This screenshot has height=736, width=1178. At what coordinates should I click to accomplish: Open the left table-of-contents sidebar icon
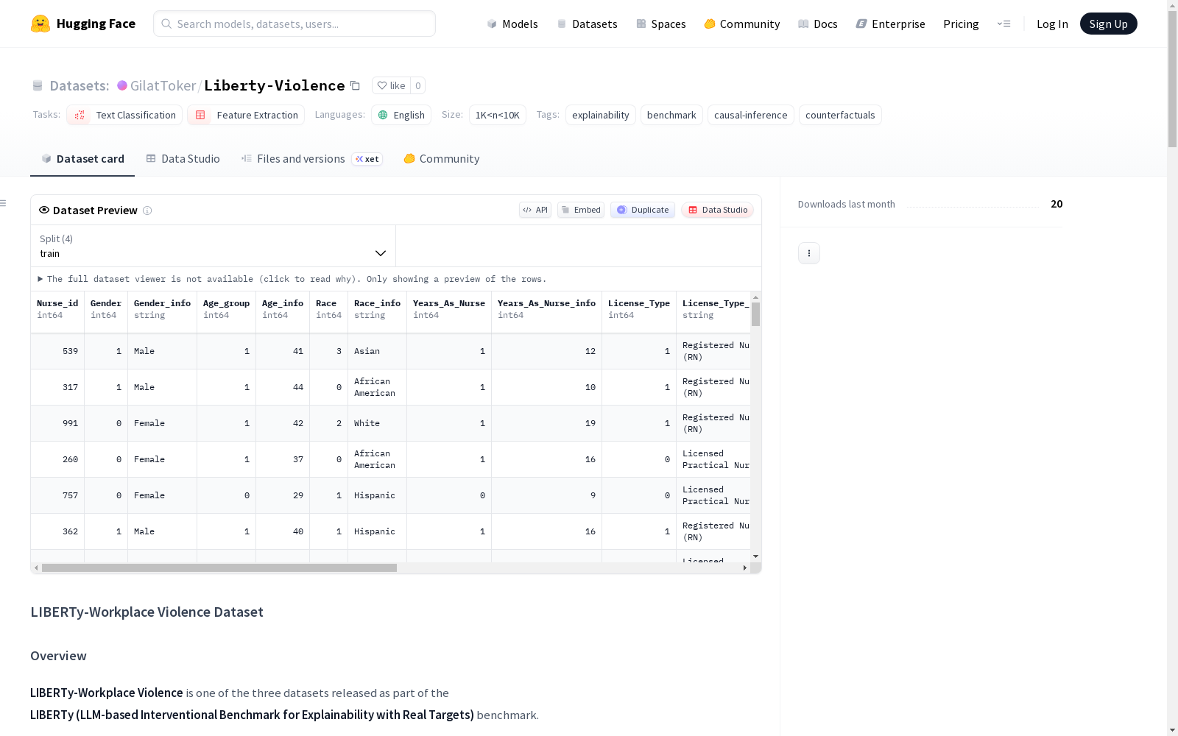click(x=4, y=203)
